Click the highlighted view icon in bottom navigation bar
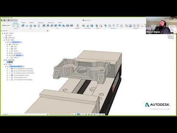Screen dimensions: 177x133 78,115
